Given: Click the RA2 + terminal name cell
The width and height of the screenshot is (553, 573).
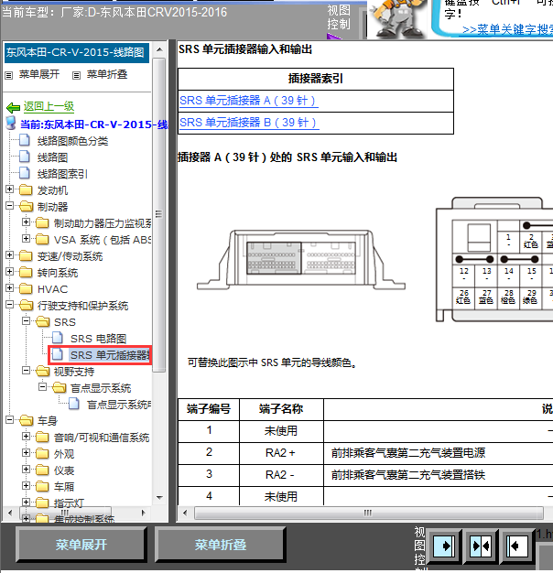Looking at the screenshot, I should pos(281,453).
